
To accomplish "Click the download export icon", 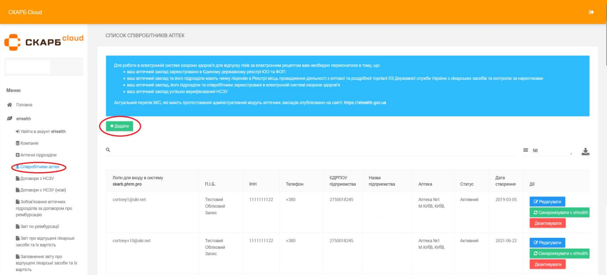I will pyautogui.click(x=585, y=152).
